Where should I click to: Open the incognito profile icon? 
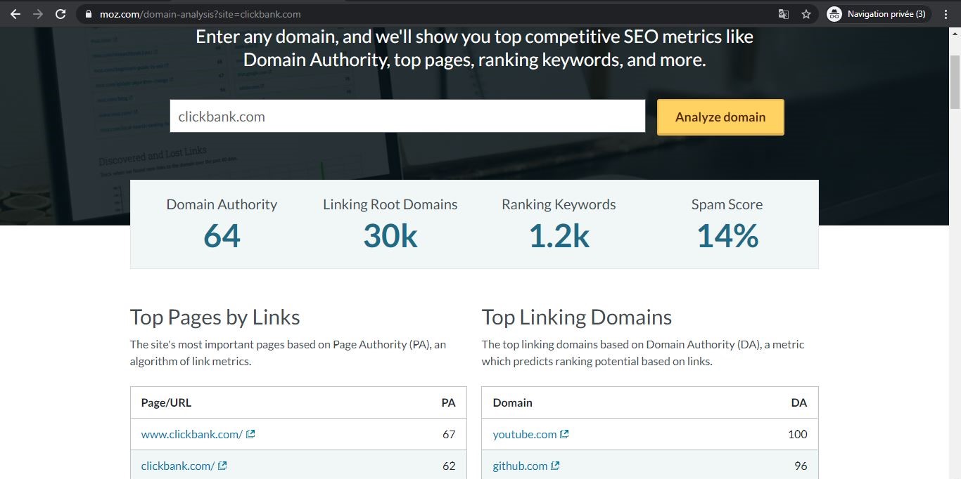834,14
